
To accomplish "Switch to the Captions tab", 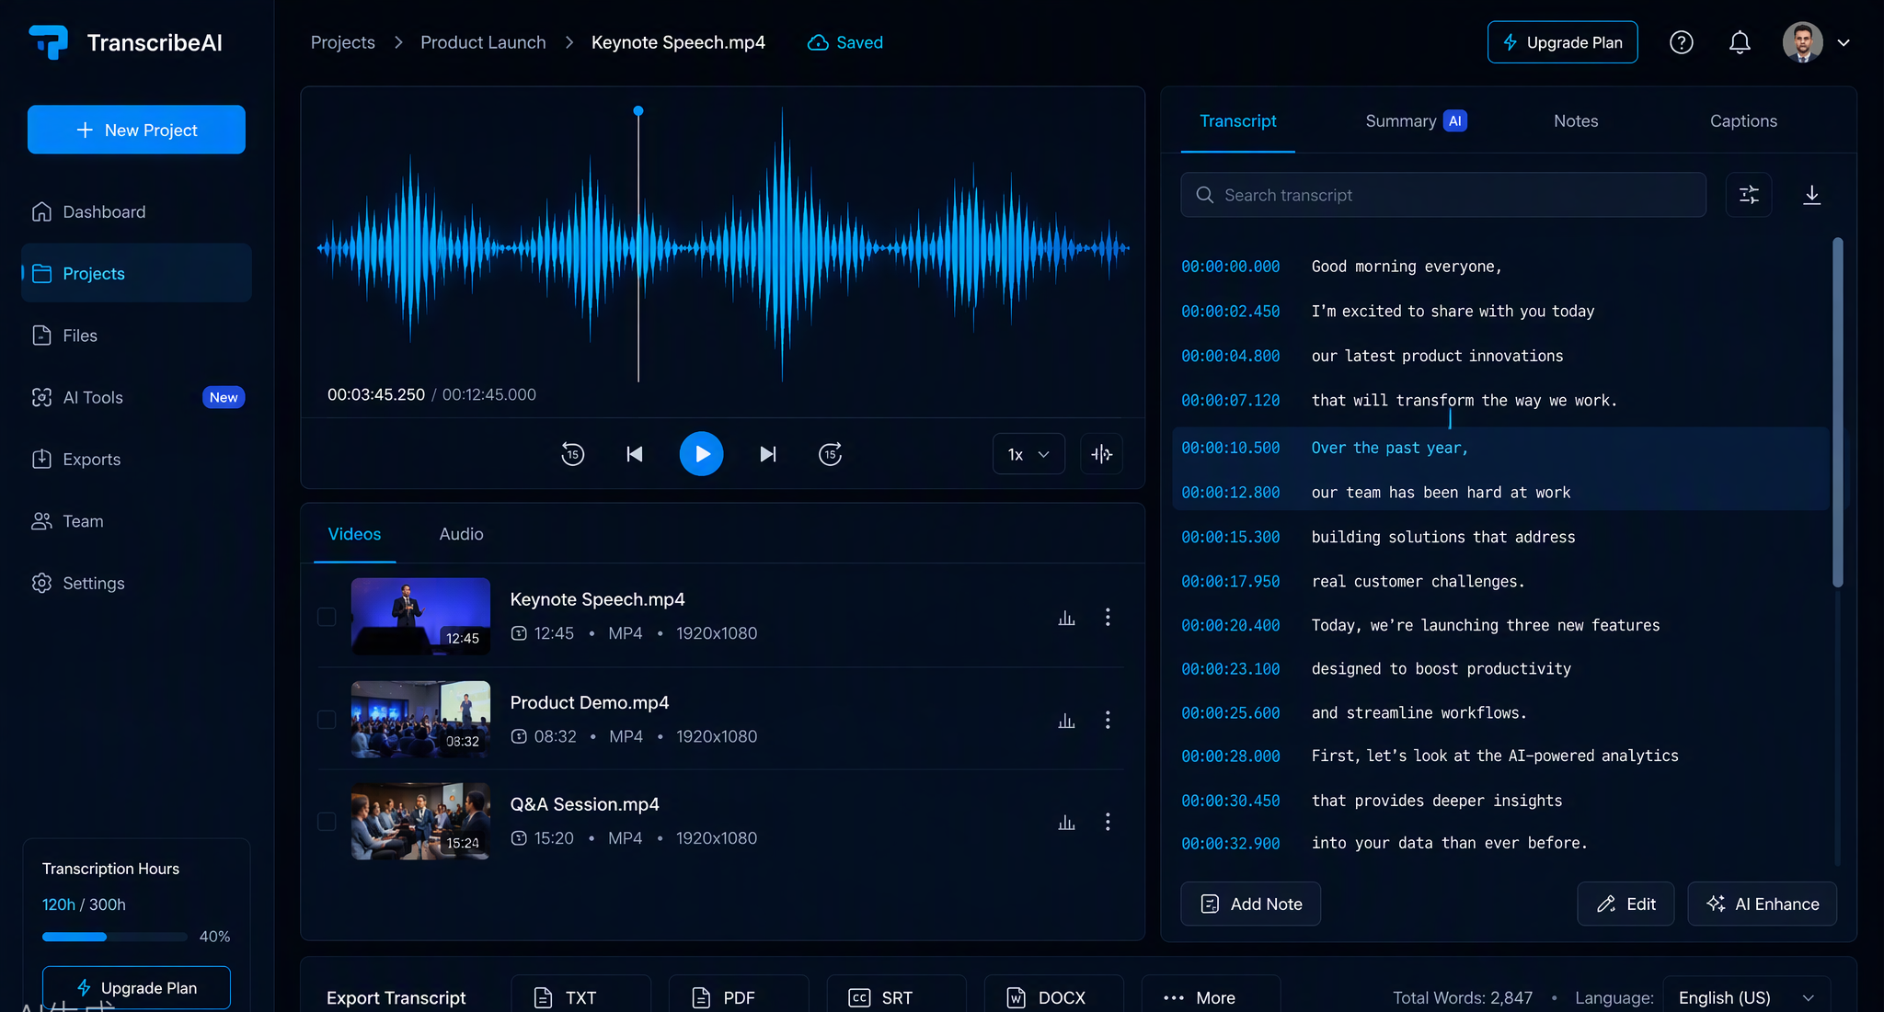I will (x=1743, y=120).
